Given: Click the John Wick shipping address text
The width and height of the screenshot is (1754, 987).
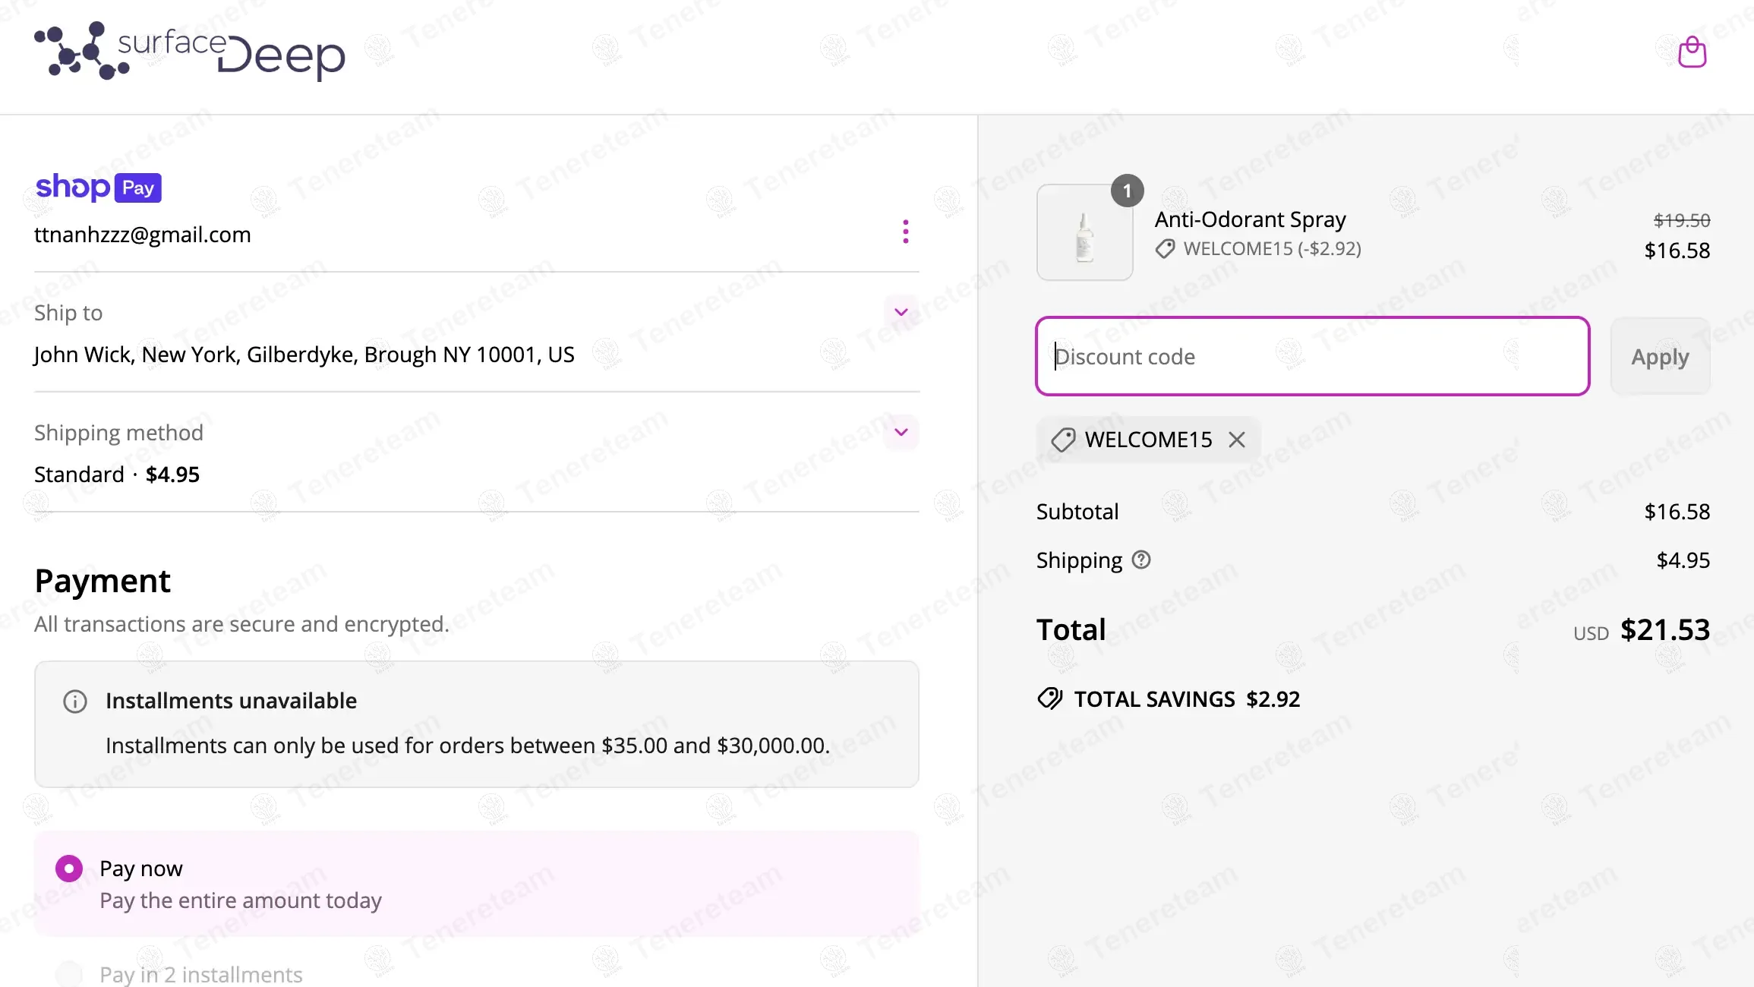Looking at the screenshot, I should coord(304,355).
